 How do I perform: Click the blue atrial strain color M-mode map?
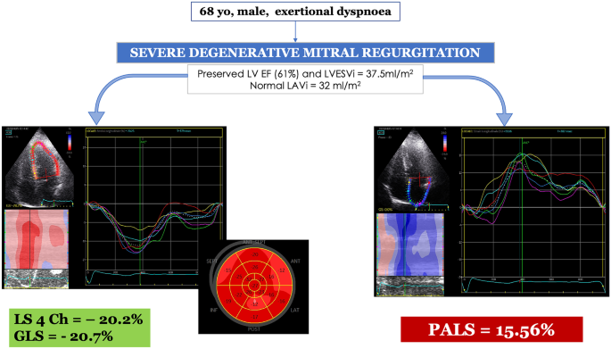click(410, 245)
